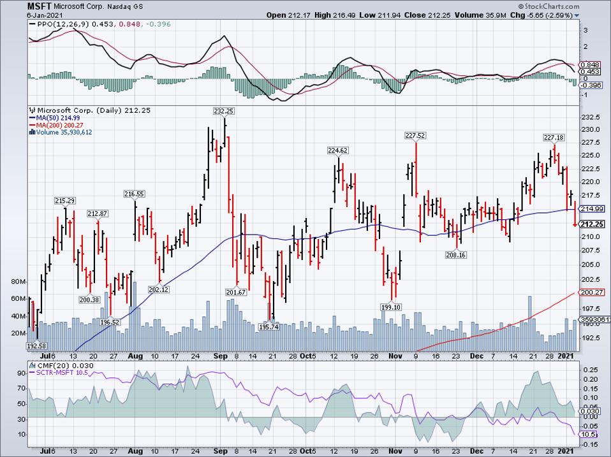Click the 192.58 starting low label
Image resolution: width=611 pixels, height=457 pixels.
point(36,345)
